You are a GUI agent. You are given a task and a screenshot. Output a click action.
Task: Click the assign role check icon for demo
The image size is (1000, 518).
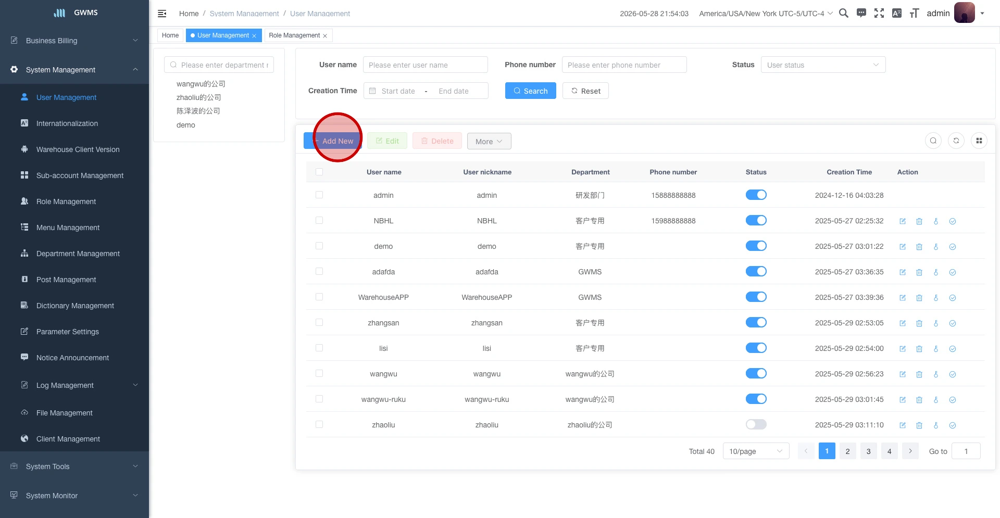tap(953, 247)
